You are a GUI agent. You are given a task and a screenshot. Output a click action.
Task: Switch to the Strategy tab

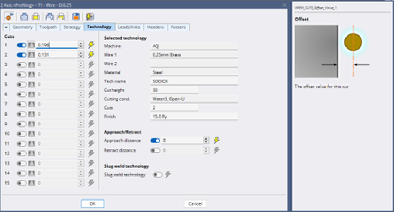coord(72,27)
